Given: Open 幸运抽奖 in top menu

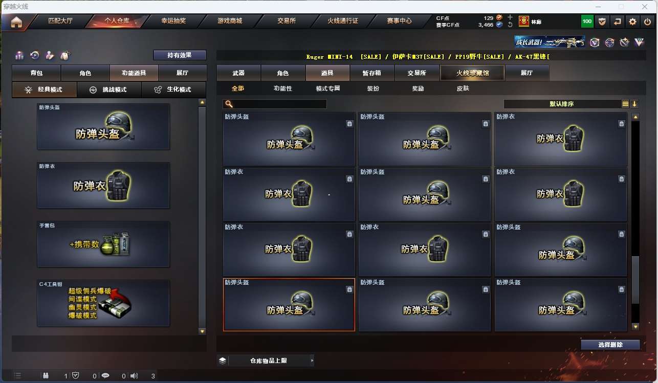Looking at the screenshot, I should (173, 21).
